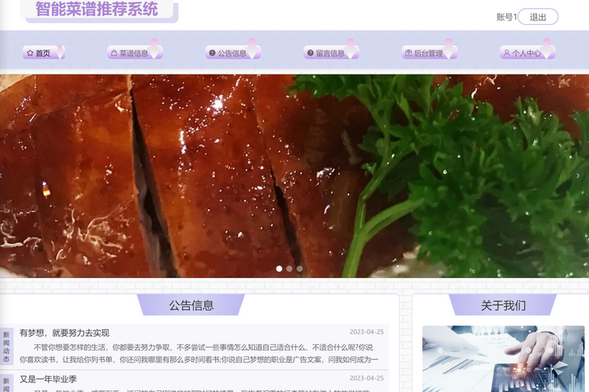Click the person icon beside 个人中心
Image resolution: width=589 pixels, height=392 pixels.
pos(507,53)
